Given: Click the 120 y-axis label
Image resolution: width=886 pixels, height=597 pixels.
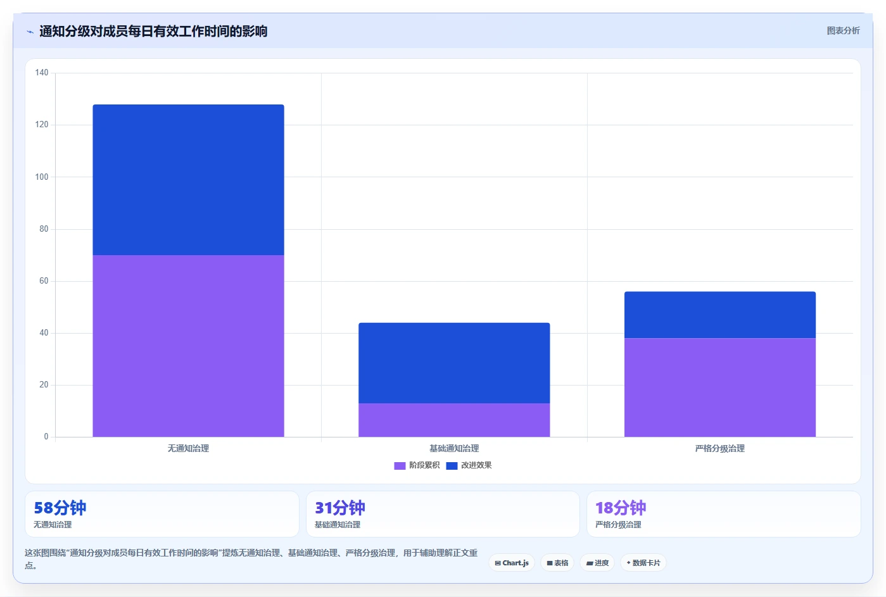Looking at the screenshot, I should click(x=42, y=125).
